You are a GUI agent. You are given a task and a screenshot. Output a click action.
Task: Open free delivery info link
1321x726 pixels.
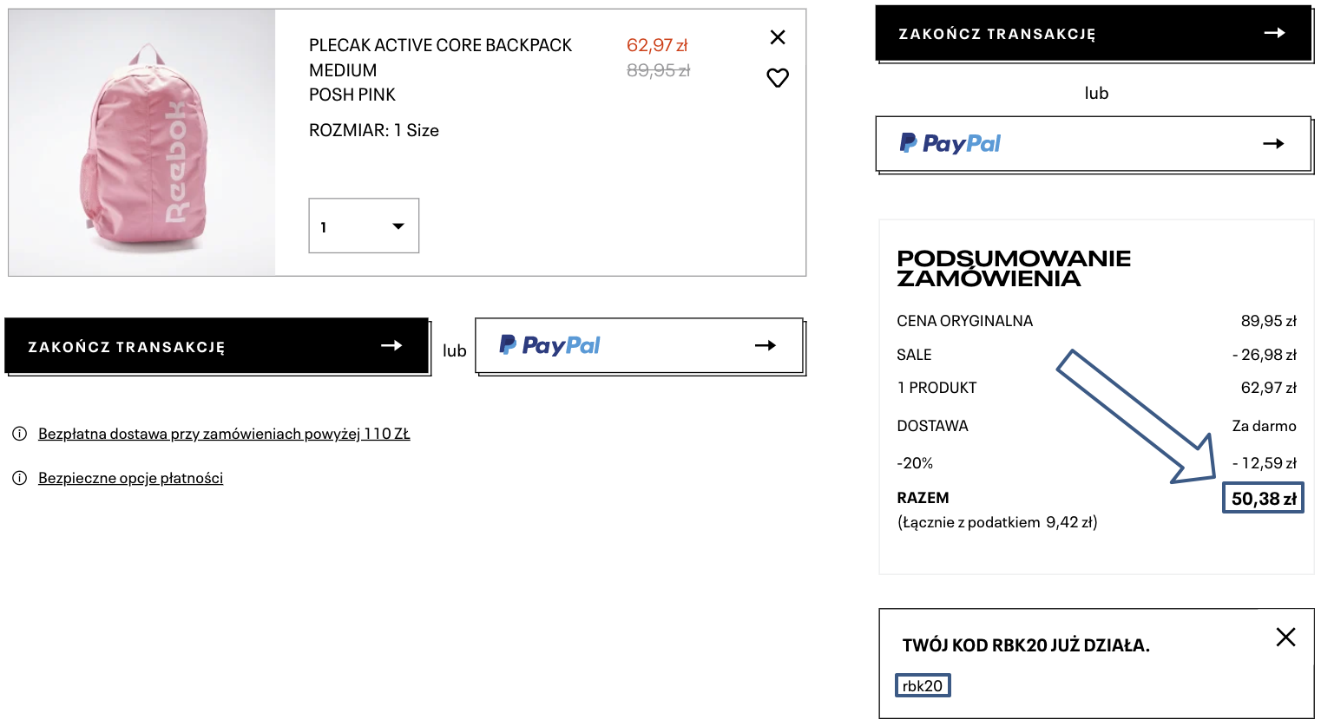(224, 434)
